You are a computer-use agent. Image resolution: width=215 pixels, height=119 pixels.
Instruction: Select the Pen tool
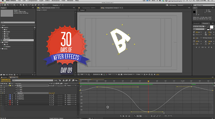(x=24, y=5)
